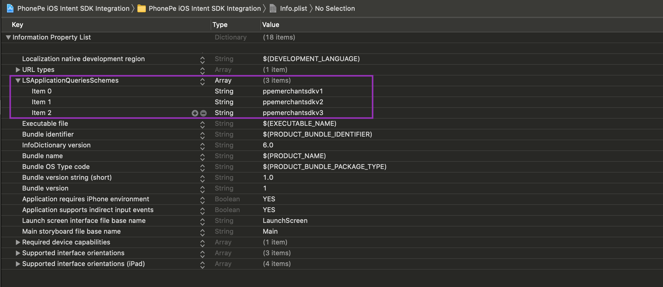
Task: Click the 6.0 InfoDictionary version value
Action: click(x=268, y=145)
